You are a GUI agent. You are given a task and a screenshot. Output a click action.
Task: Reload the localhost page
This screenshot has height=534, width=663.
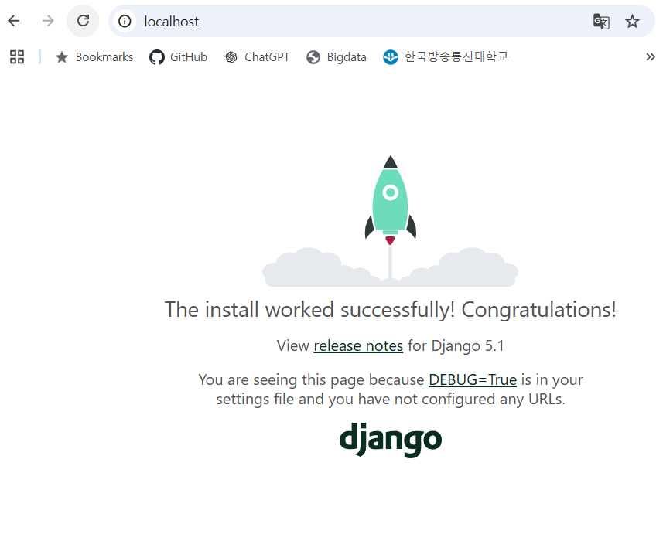(83, 21)
